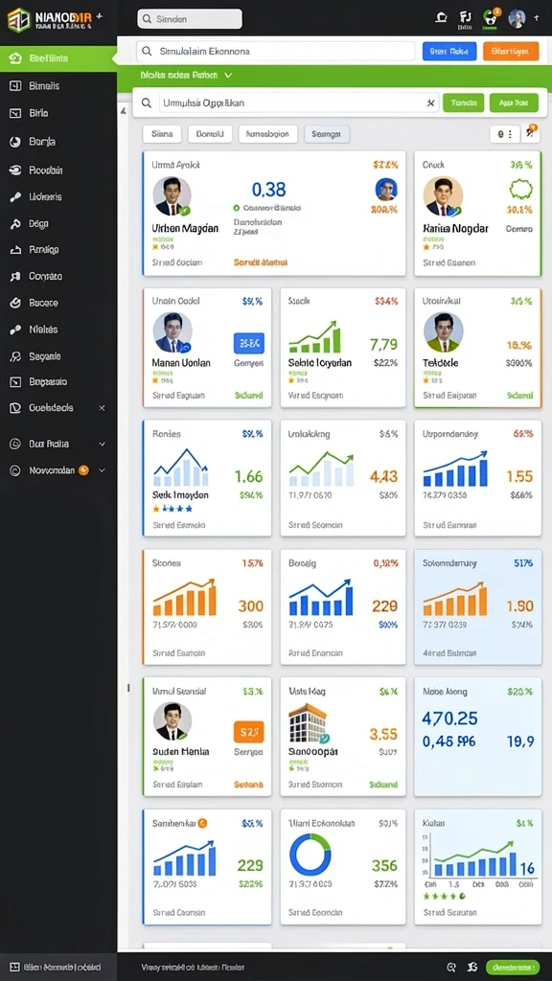Expand the green header bar dropdown chevron
The height and width of the screenshot is (981, 552).
(228, 75)
